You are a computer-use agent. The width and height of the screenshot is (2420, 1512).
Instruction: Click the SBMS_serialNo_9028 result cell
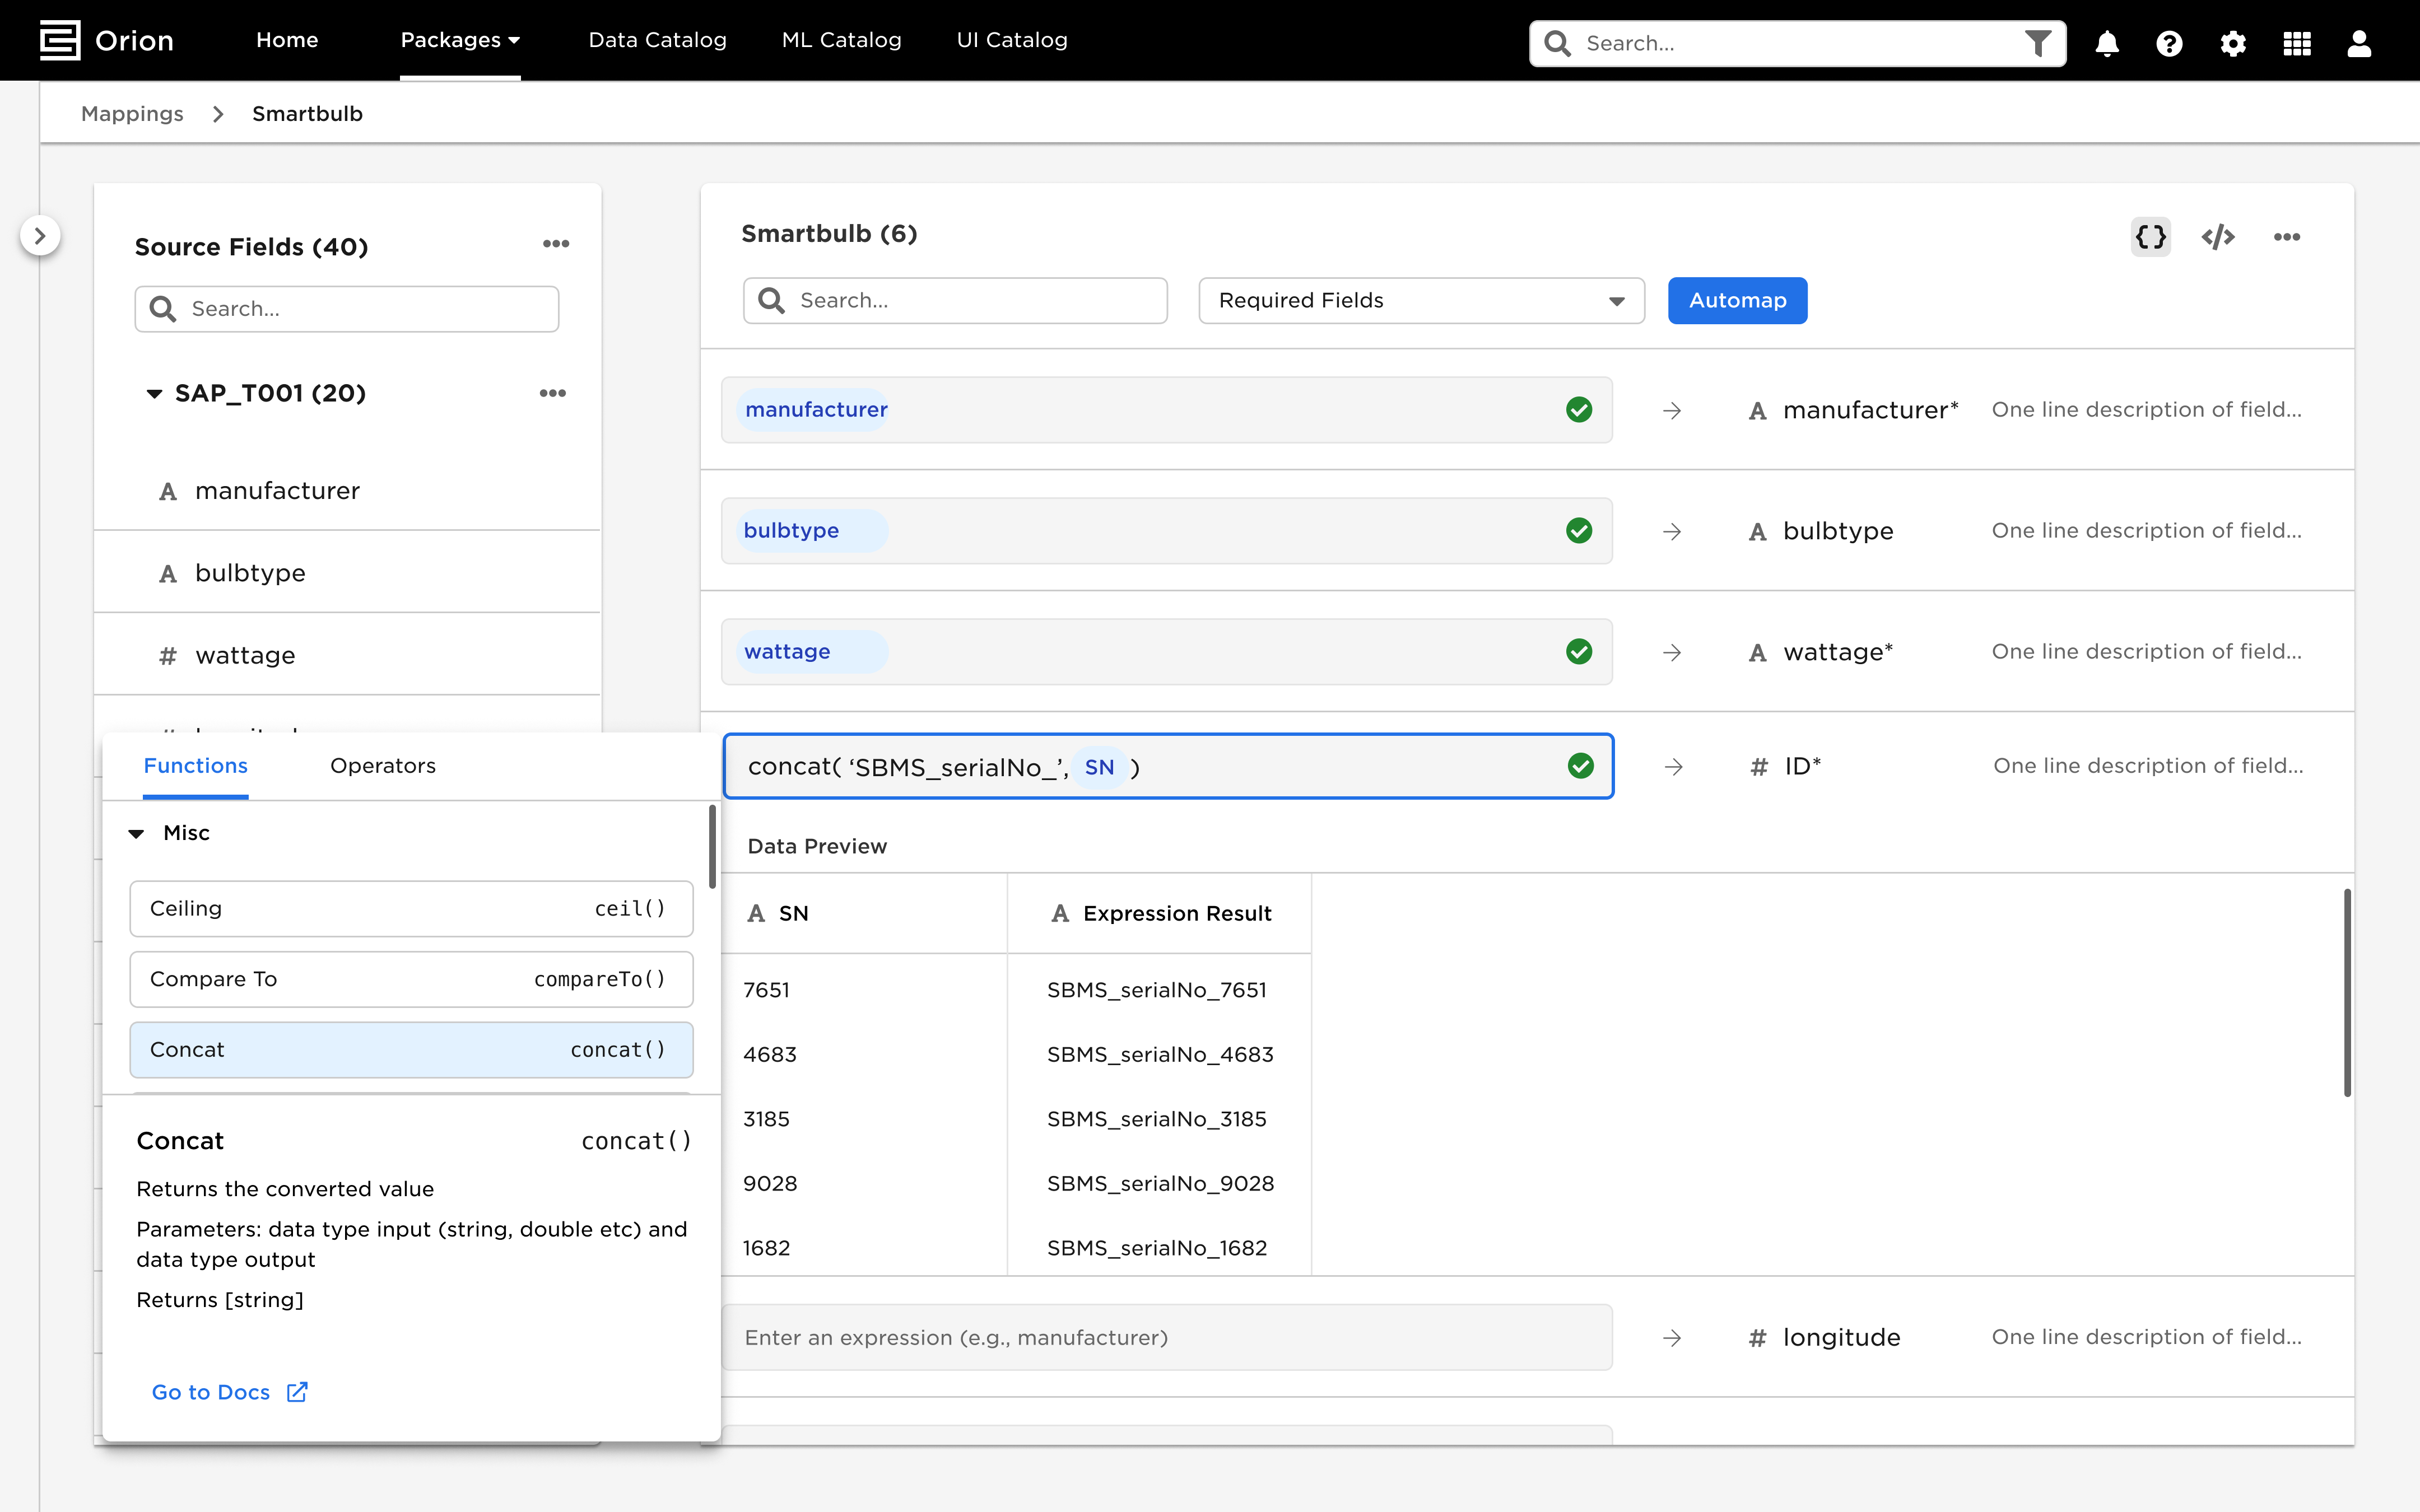1160,1184
